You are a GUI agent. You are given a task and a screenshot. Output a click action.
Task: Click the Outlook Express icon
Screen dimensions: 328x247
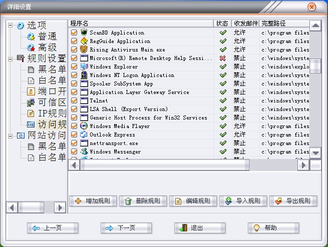point(84,134)
